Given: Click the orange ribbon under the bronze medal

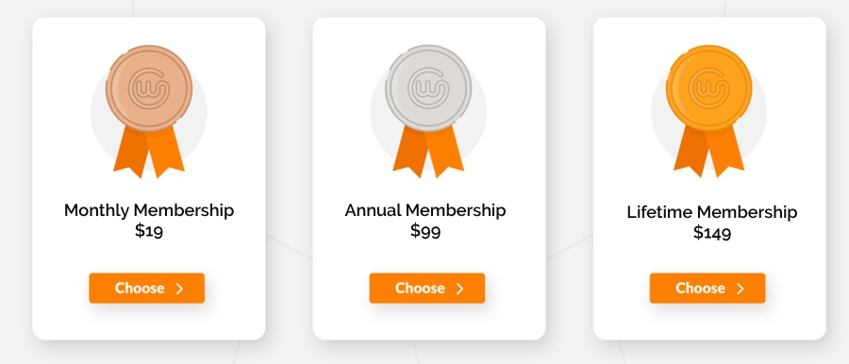Looking at the screenshot, I should (x=149, y=153).
